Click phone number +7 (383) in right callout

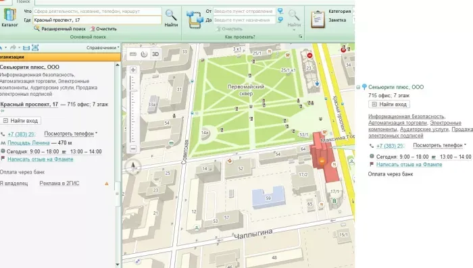pyautogui.click(x=390, y=146)
